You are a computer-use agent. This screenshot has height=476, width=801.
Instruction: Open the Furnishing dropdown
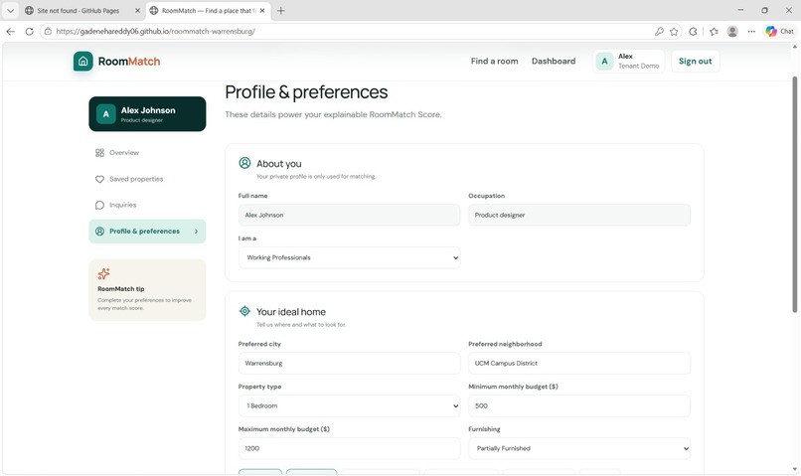coord(579,448)
